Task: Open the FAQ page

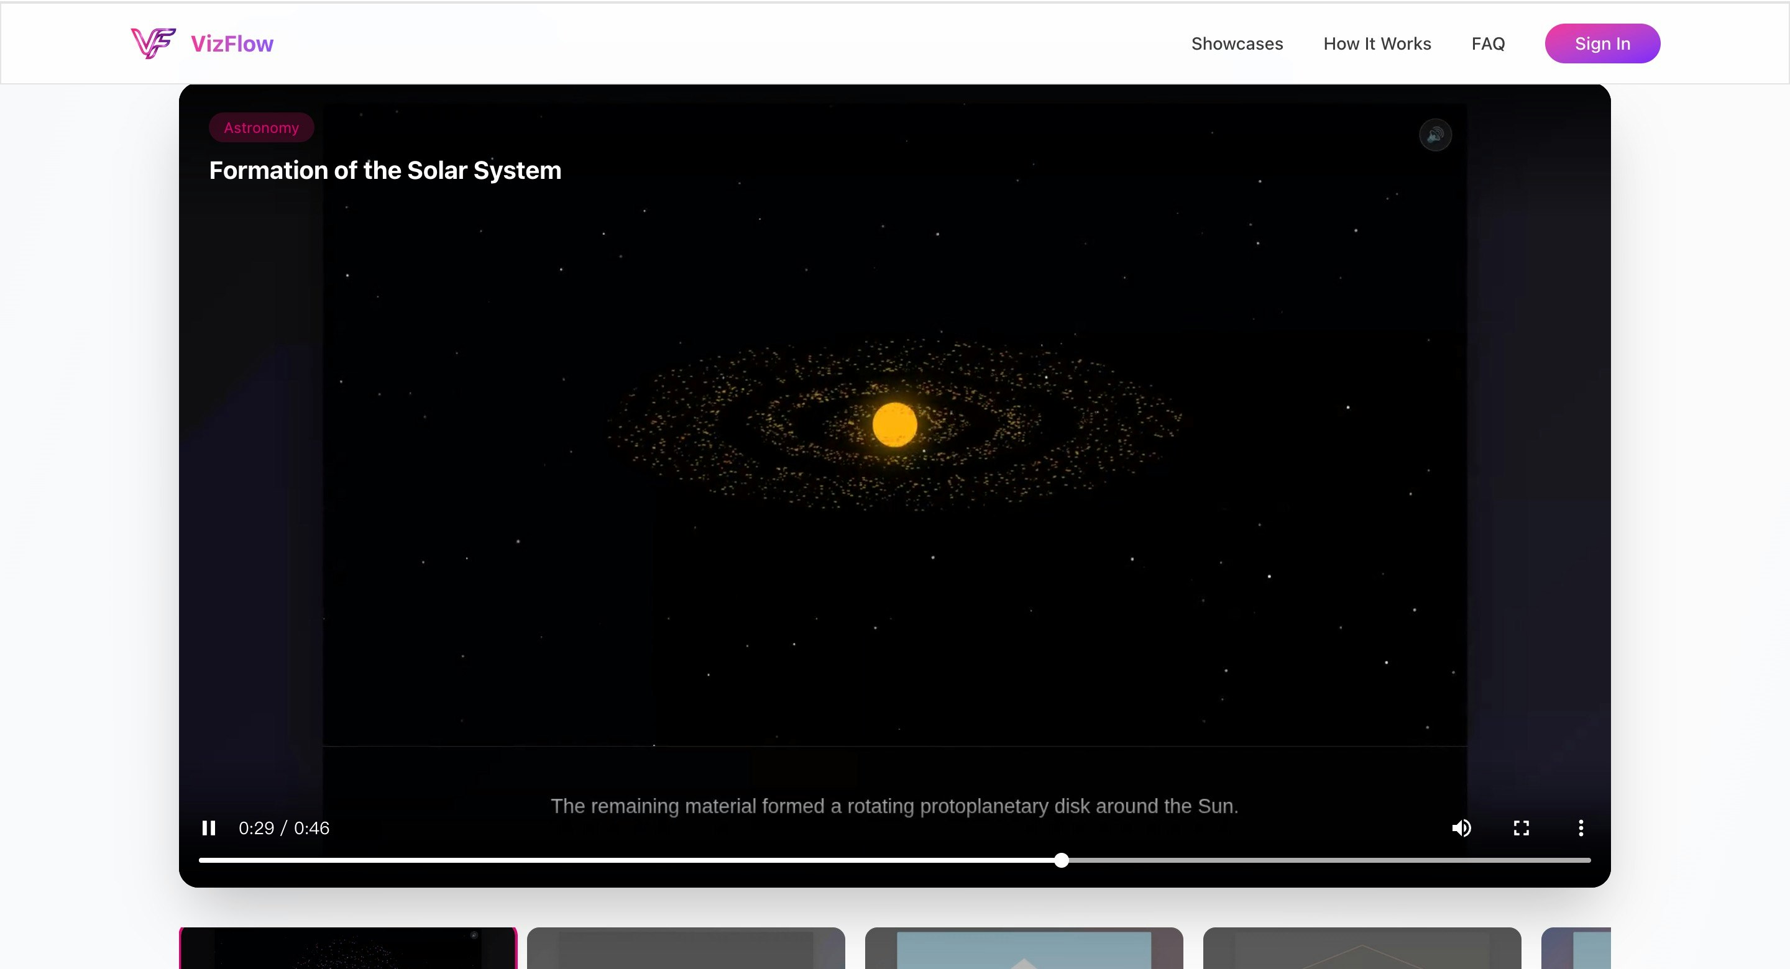Action: (x=1489, y=43)
